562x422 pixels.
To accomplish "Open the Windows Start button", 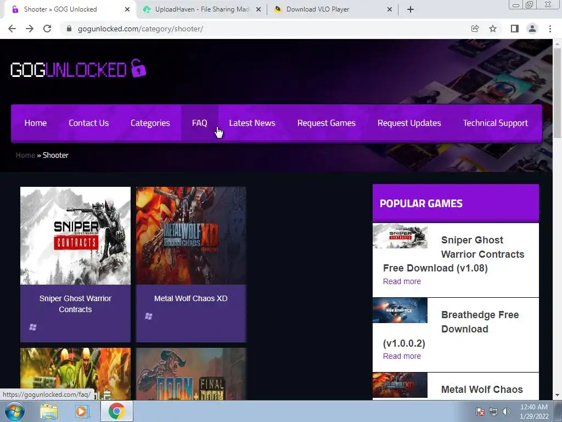I will (x=14, y=411).
